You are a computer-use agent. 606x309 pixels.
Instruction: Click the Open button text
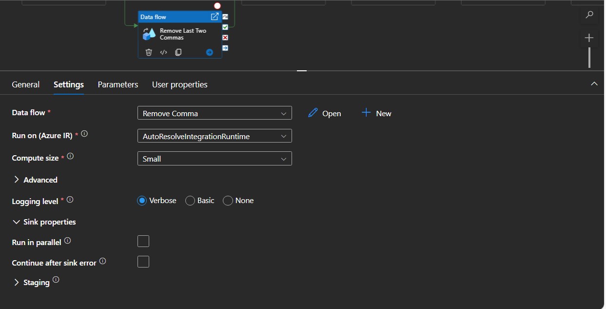(332, 113)
